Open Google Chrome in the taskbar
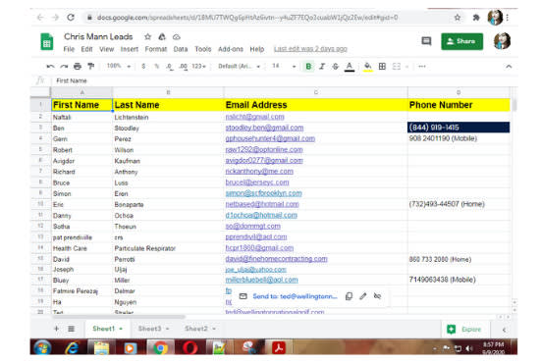 coord(160,347)
